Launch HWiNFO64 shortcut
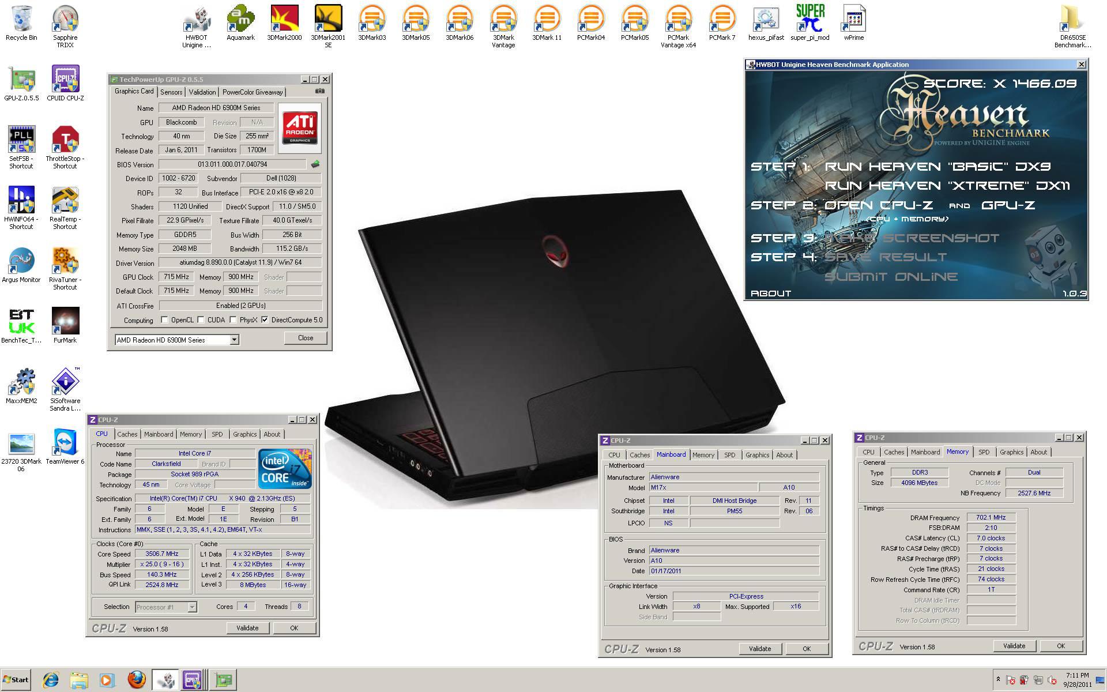The height and width of the screenshot is (692, 1107). [x=21, y=208]
